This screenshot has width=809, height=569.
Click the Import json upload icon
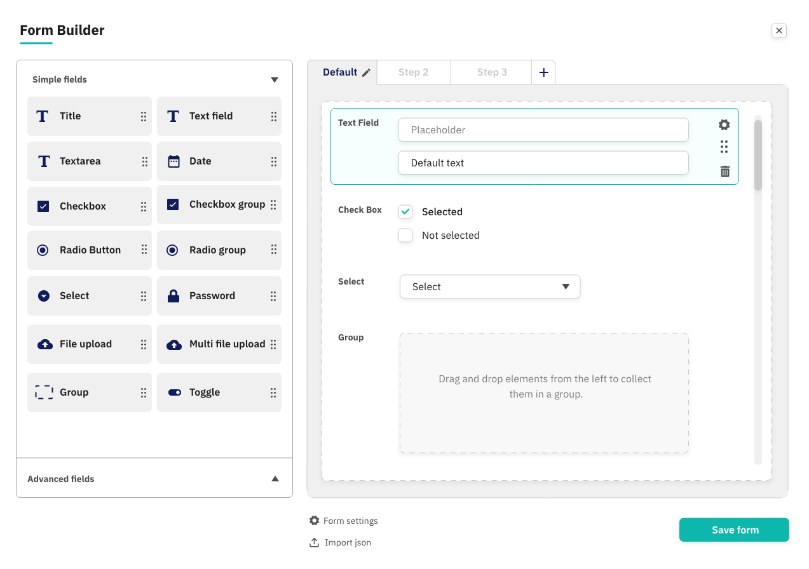coord(314,542)
